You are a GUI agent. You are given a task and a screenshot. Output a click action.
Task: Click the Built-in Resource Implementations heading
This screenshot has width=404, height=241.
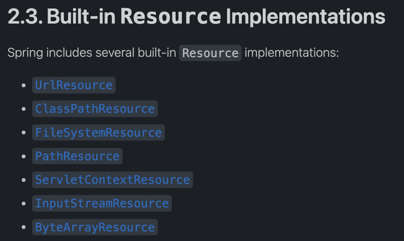click(196, 17)
